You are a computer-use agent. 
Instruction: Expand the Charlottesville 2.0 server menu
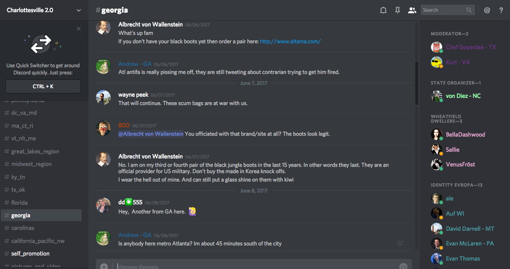pyautogui.click(x=79, y=10)
